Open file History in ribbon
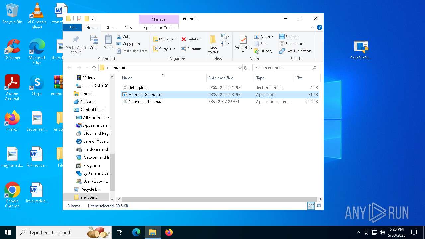This screenshot has width=425, height=239. [x=263, y=51]
